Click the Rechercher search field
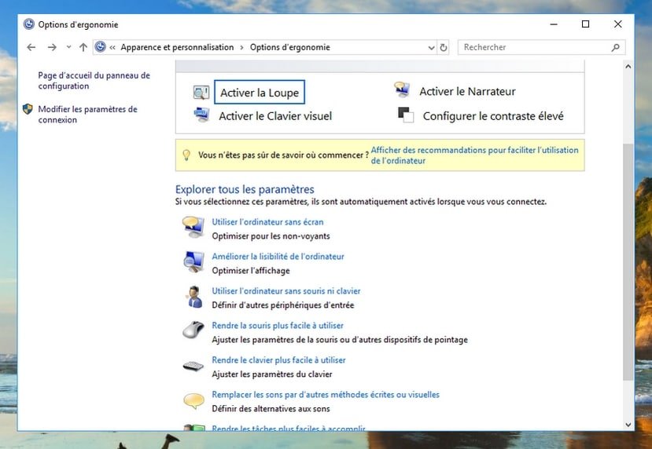Viewport: 652px width, 449px height. pos(536,47)
